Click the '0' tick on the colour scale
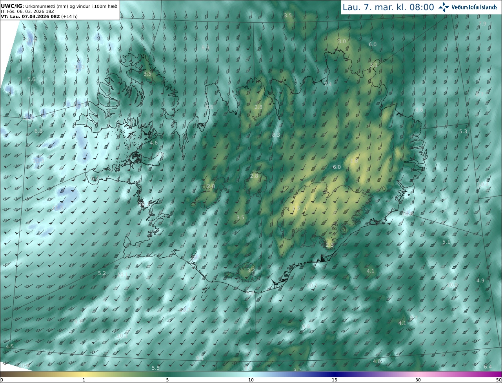Viewport: 502px width, 383px height. (1, 380)
